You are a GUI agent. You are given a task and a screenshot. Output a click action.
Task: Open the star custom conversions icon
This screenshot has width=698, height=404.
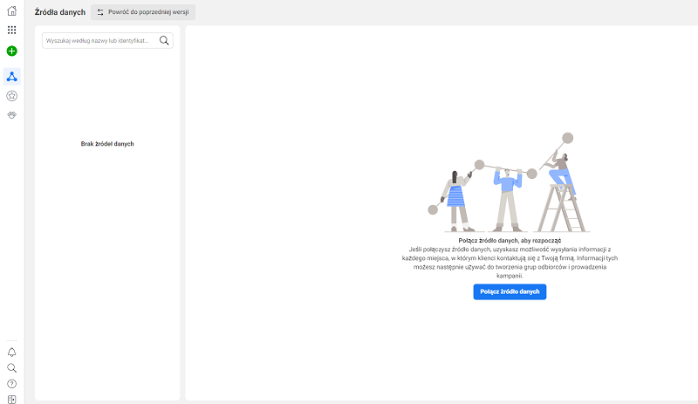[11, 96]
